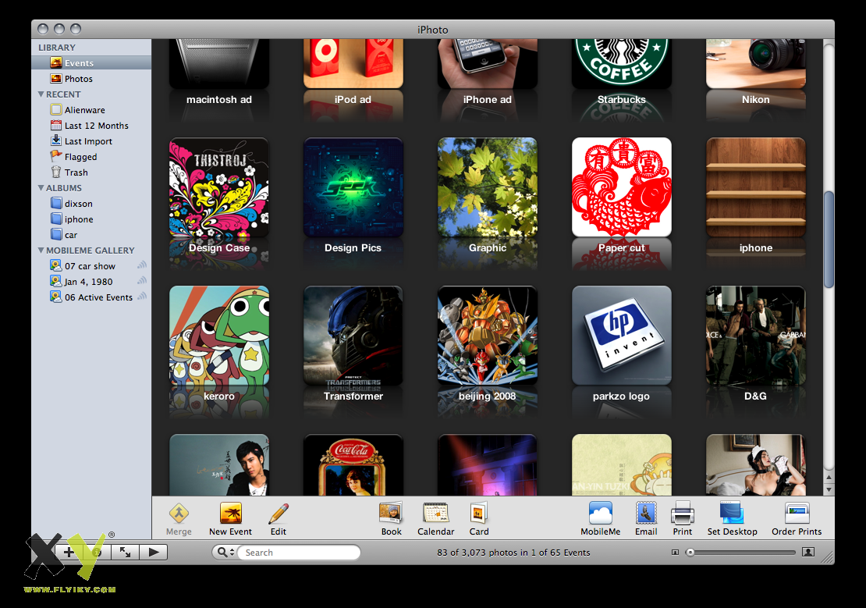866x608 pixels.
Task: Select the beijing 2008 event
Action: coord(487,336)
